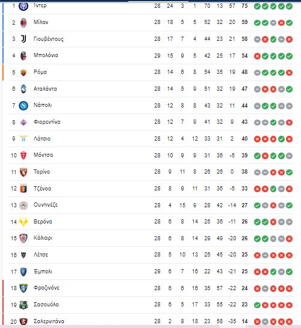Click the Bologna club crest
This screenshot has width=301, height=328.
pos(23,56)
